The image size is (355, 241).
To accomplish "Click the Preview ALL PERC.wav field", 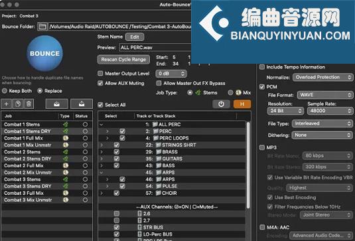I will (155, 47).
